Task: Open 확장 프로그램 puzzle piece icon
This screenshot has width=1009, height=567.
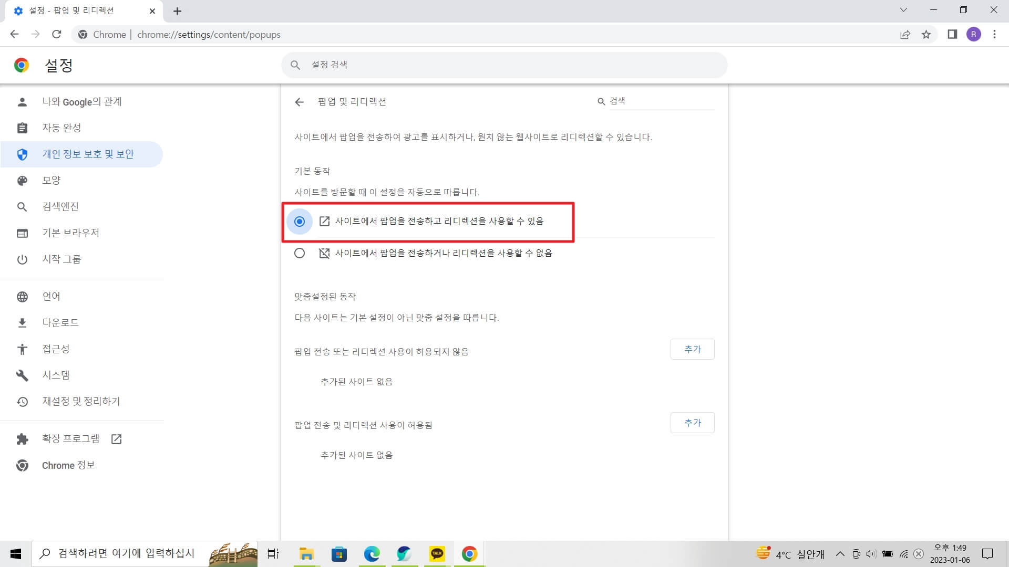Action: coord(22,439)
